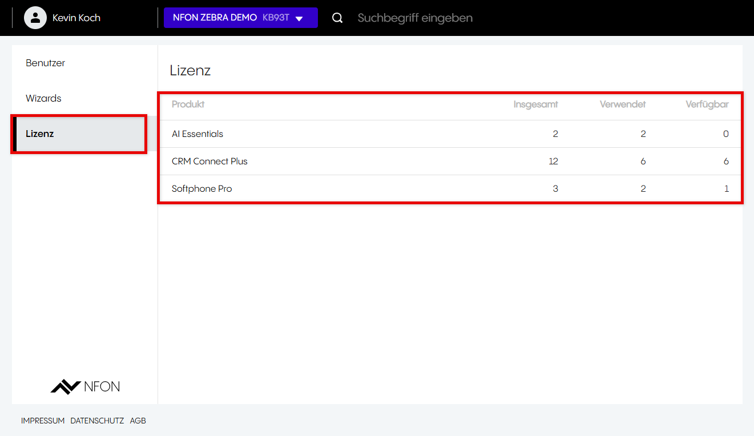Viewport: 754px width, 436px height.
Task: Open the AGB footer link
Action: pyautogui.click(x=138, y=421)
